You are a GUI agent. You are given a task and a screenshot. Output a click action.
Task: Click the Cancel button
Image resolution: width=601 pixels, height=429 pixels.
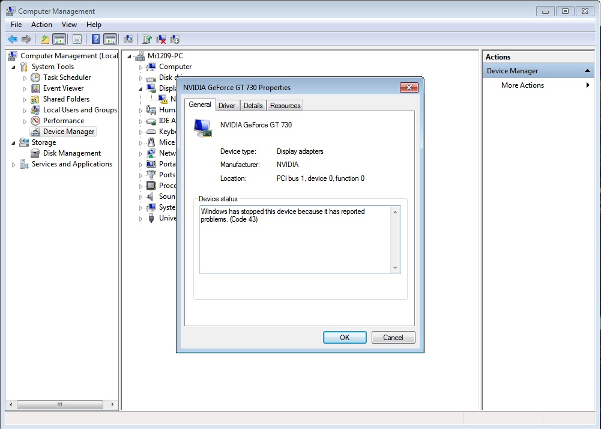(x=393, y=337)
